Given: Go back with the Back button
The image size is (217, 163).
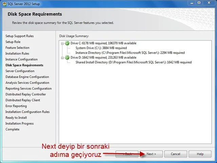Looking at the screenshot, I should point(127,154).
